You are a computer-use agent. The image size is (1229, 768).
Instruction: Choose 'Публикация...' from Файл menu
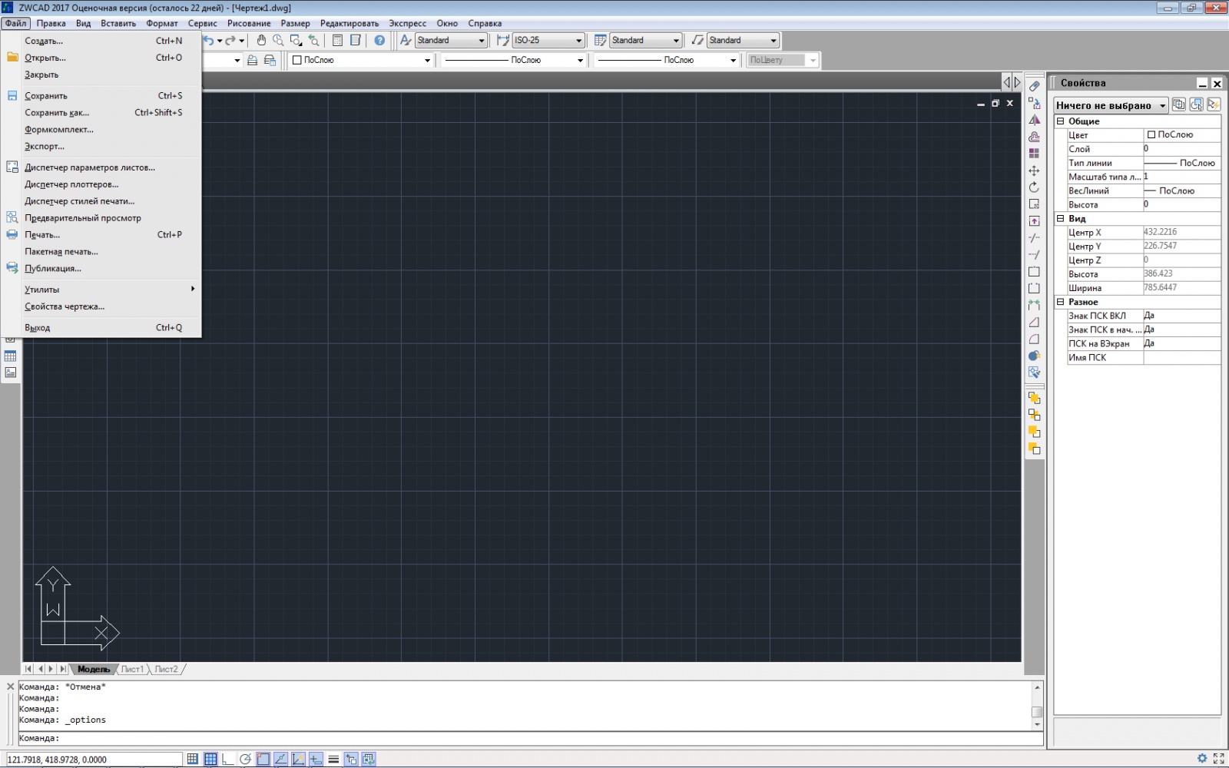[x=101, y=269]
